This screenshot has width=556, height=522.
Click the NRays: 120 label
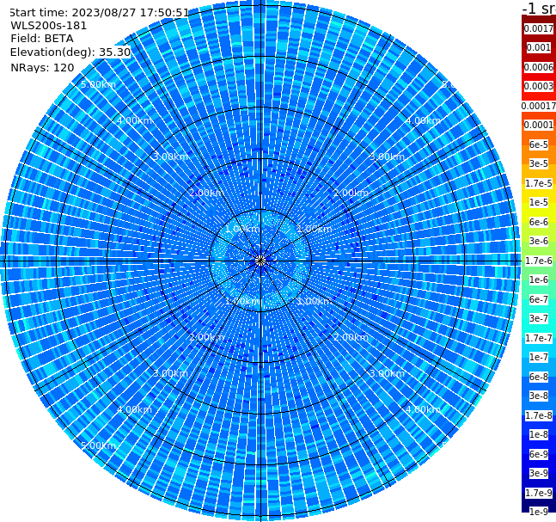pos(42,67)
